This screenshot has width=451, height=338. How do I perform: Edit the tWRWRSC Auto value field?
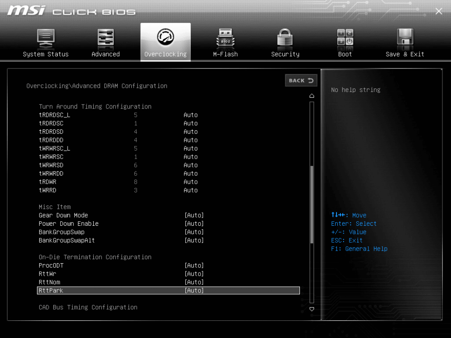191,157
